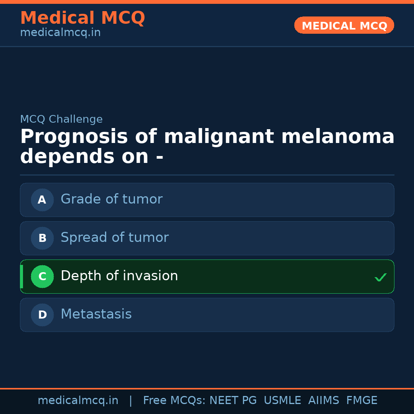Click the green bar on option C
This screenshot has height=414, width=414.
point(21,276)
